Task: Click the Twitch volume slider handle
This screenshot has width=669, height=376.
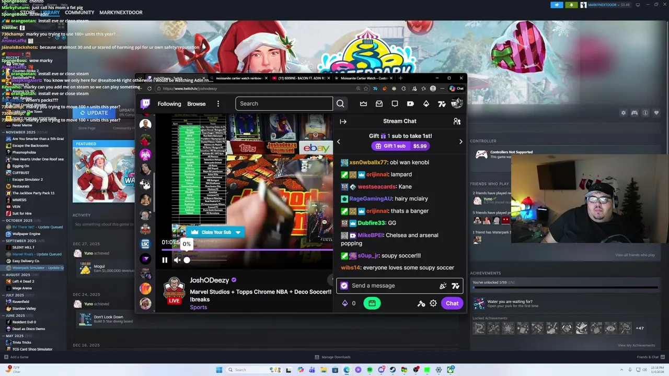Action: [187, 260]
